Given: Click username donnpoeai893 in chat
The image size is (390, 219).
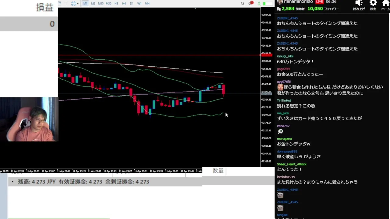Looking at the screenshot, I should pos(287,151).
